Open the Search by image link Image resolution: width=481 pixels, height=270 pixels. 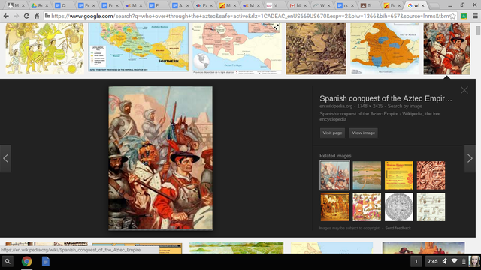404,106
